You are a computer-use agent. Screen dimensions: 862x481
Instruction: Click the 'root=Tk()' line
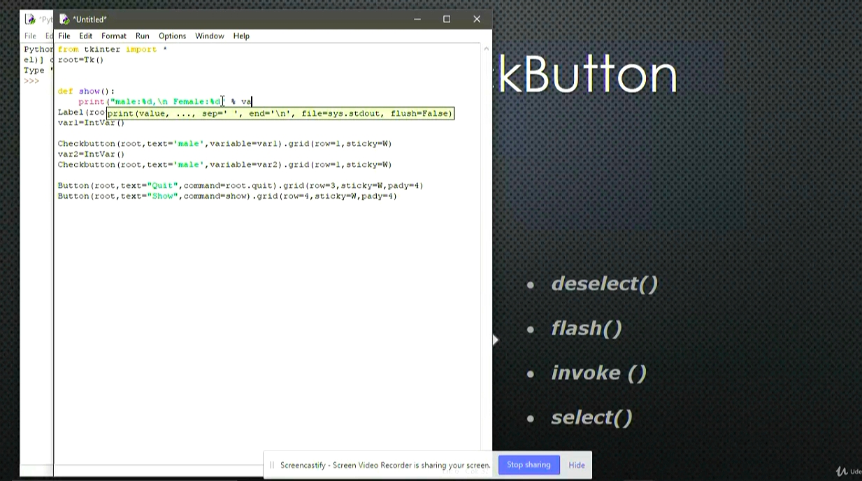pyautogui.click(x=80, y=60)
